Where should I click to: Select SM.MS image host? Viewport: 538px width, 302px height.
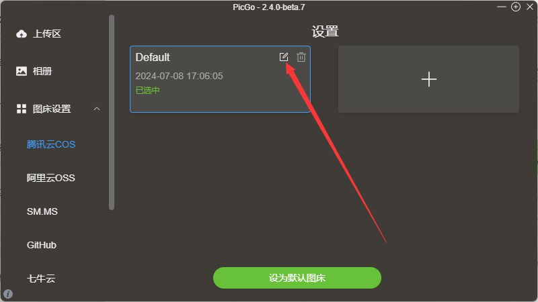tap(42, 211)
